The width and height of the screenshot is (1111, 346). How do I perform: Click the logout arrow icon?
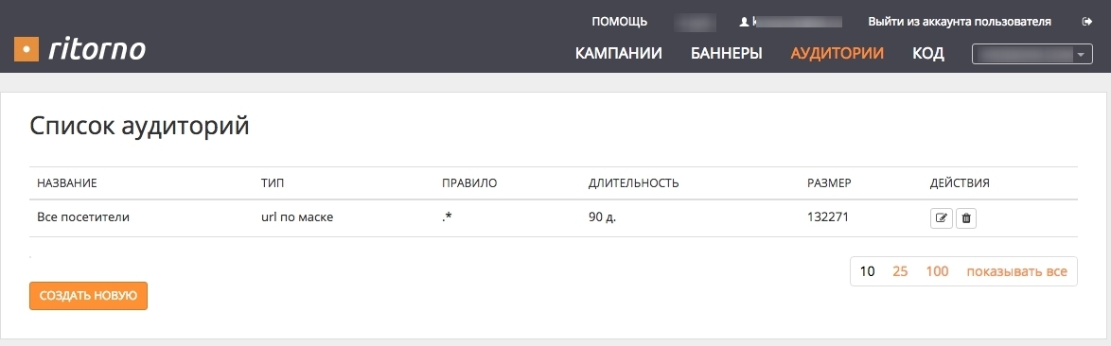pyautogui.click(x=1087, y=22)
